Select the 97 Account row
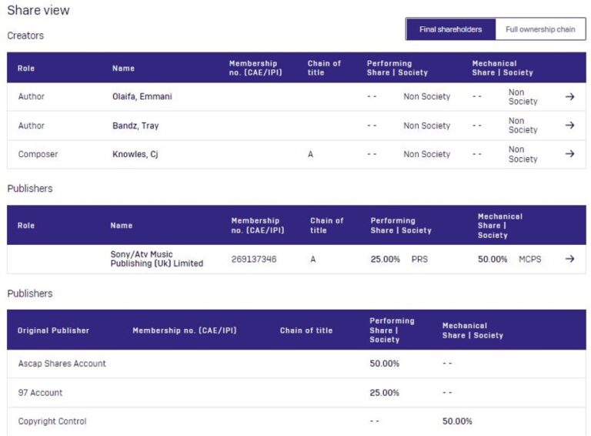The height and width of the screenshot is (436, 591). click(40, 393)
